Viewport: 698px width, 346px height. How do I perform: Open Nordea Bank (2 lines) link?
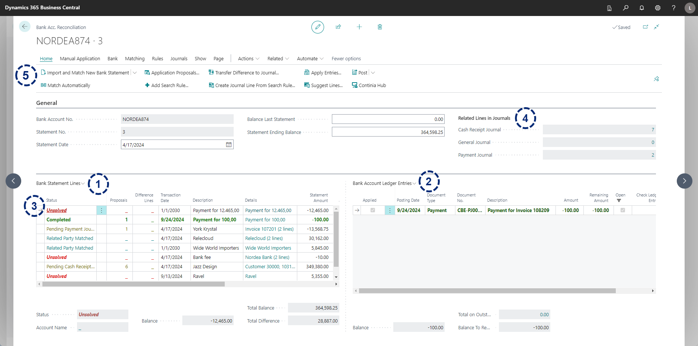tap(267, 257)
